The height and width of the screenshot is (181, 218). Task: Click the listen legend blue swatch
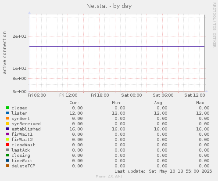[x=7, y=113]
